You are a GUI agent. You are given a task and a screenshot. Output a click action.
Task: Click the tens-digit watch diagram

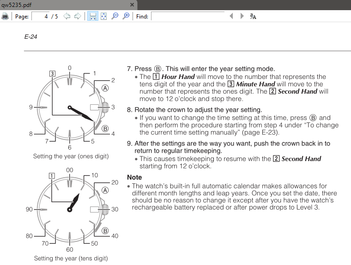pyautogui.click(x=71, y=210)
